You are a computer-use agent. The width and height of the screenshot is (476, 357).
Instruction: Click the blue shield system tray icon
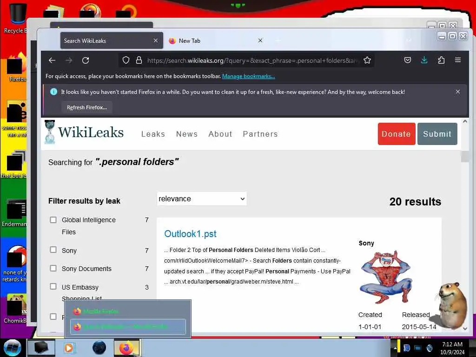coord(407,348)
